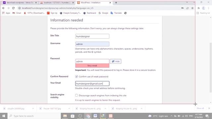Open the volume icon in system tray
The width and height of the screenshot is (212, 119).
186,116
